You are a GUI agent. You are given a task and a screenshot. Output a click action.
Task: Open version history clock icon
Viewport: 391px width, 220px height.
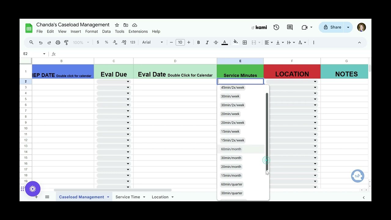(x=276, y=27)
